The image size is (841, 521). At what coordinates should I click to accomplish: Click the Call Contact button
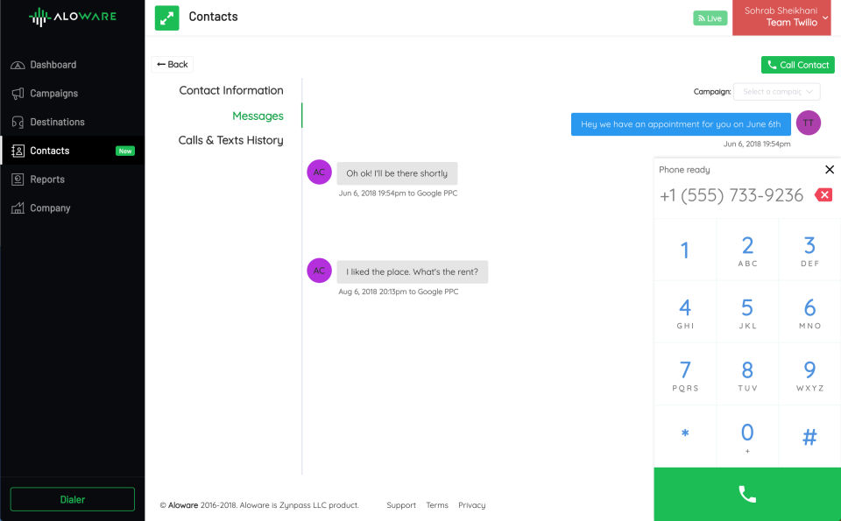pos(797,65)
